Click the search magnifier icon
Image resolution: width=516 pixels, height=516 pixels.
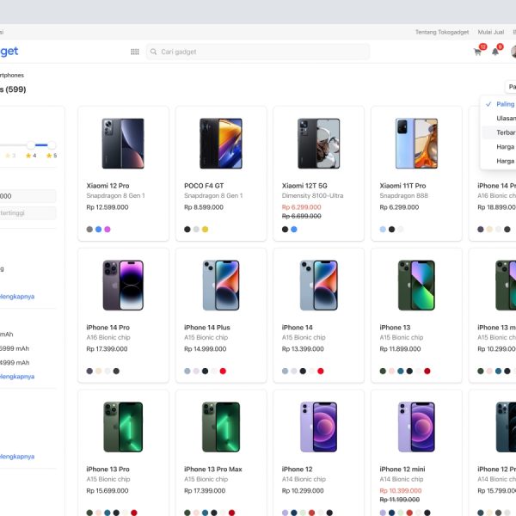[x=153, y=52]
